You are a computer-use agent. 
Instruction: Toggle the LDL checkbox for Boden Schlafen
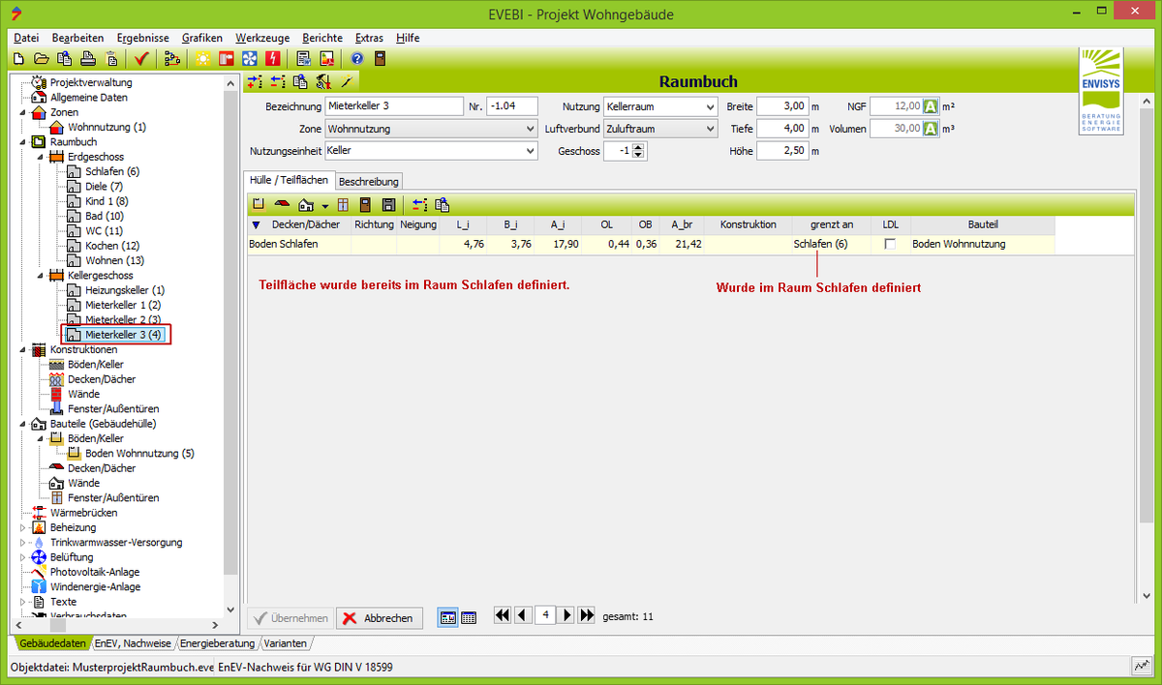point(890,245)
